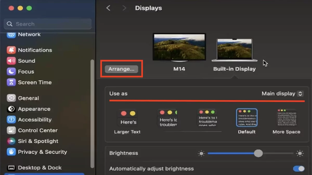
Task: Click the Arrange... button
Action: (x=121, y=69)
